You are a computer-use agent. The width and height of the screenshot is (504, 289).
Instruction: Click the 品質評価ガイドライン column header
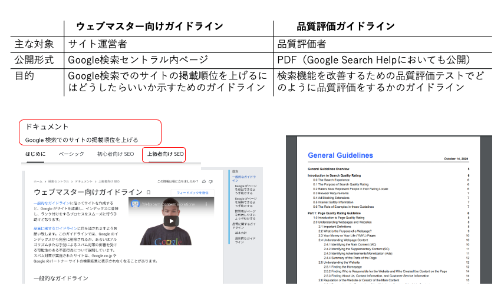(x=345, y=26)
